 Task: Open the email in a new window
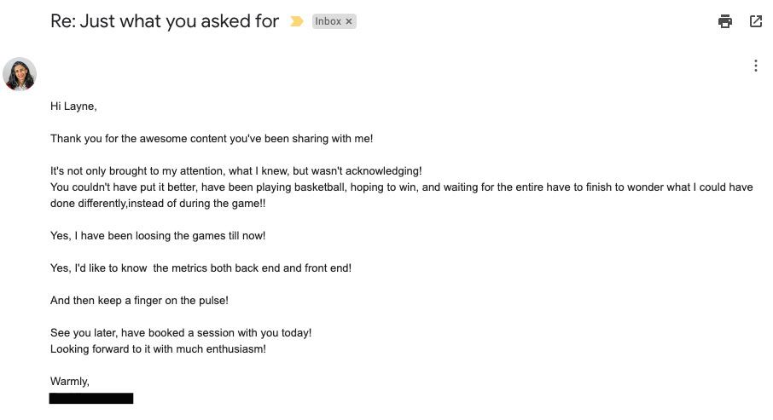coord(755,21)
